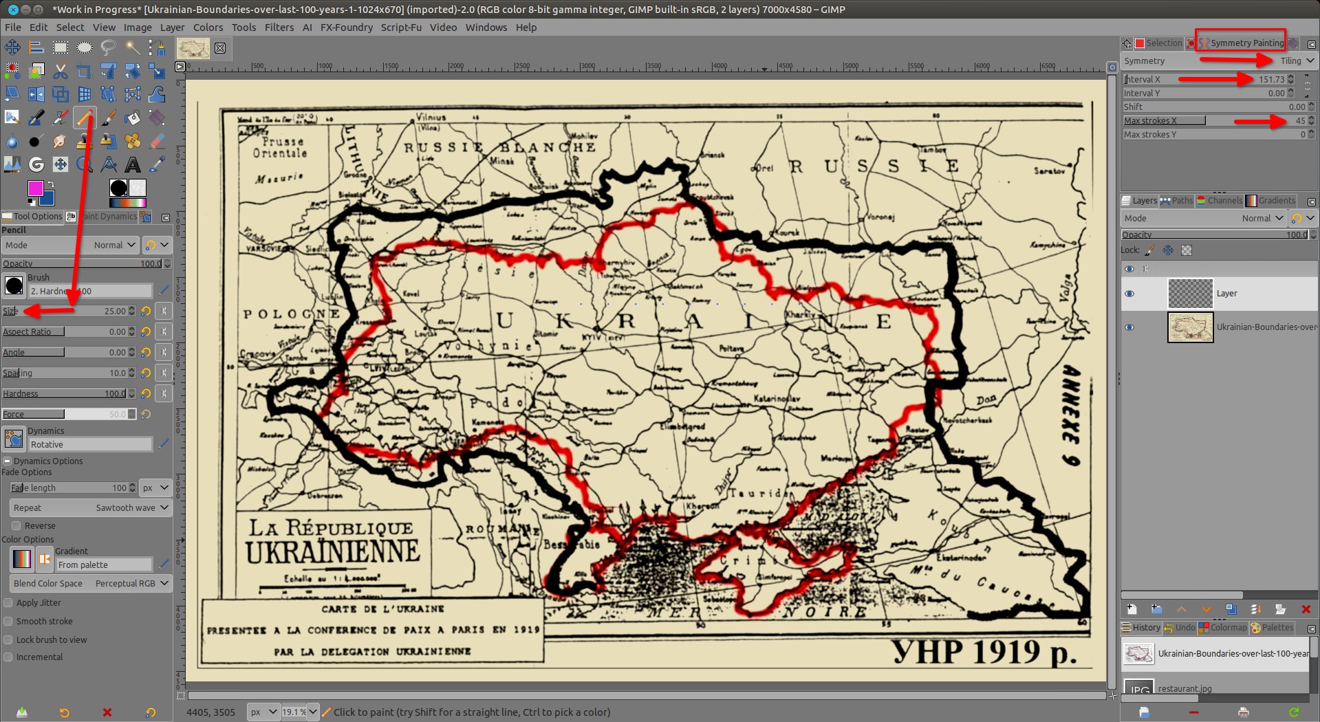
Task: Raise the selected layer one step
Action: click(1181, 609)
